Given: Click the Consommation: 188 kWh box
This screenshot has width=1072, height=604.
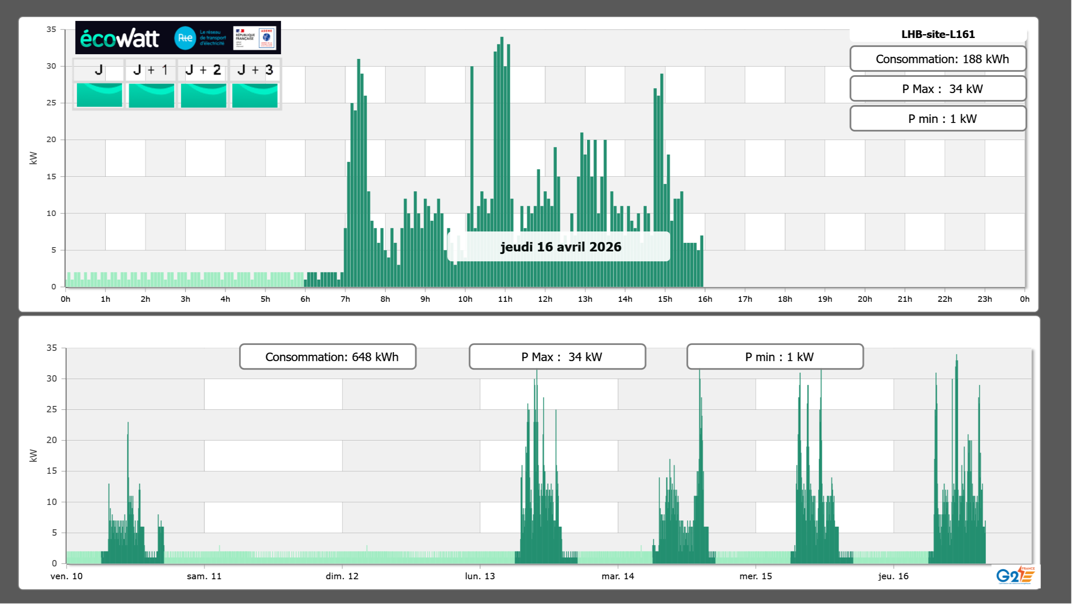Looking at the screenshot, I should 938,59.
